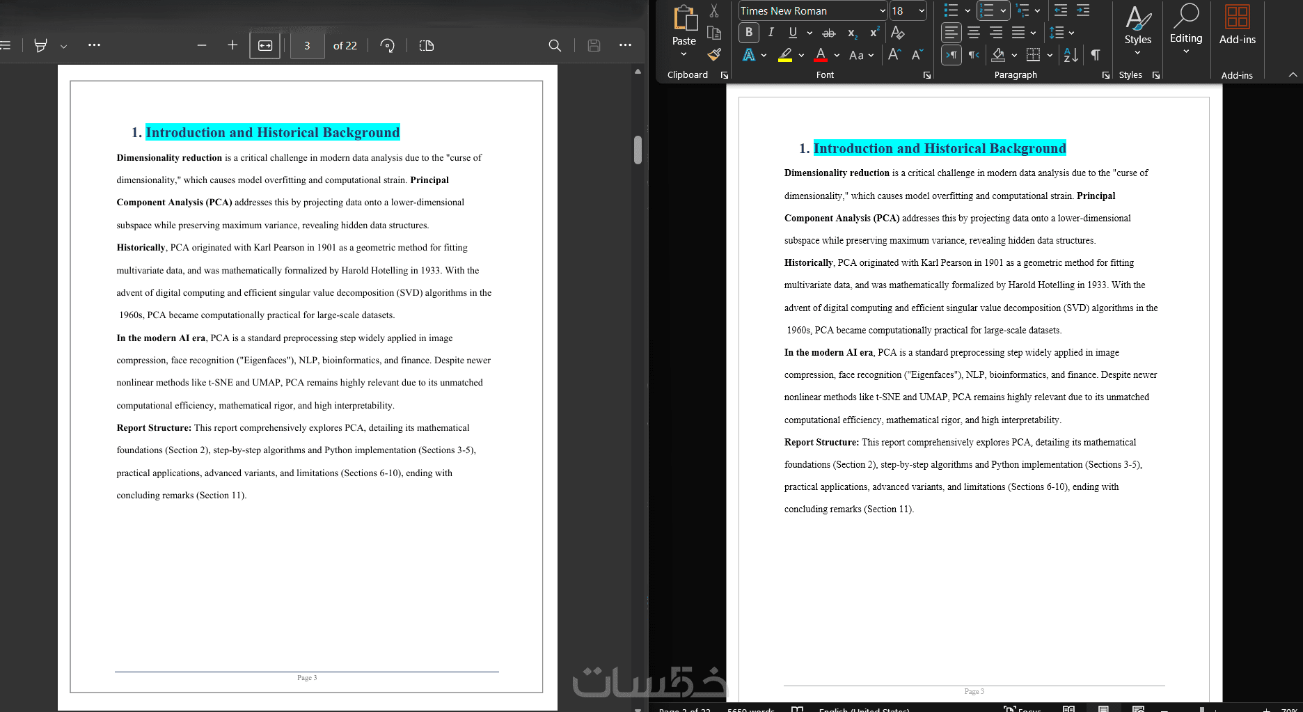Image resolution: width=1303 pixels, height=712 pixels.
Task: Toggle Underline formatting
Action: point(793,32)
